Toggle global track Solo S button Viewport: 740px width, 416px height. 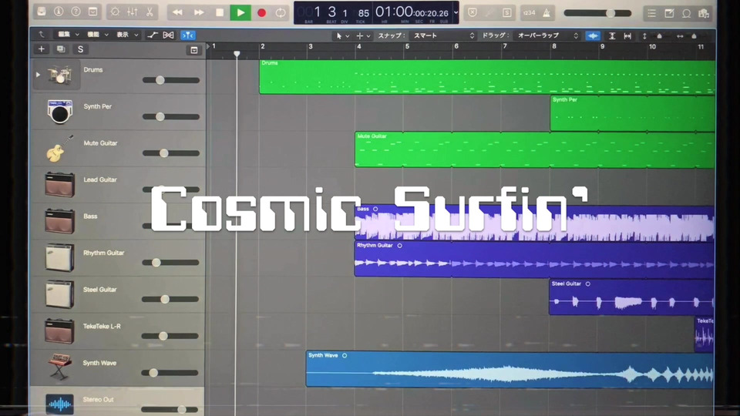(80, 49)
